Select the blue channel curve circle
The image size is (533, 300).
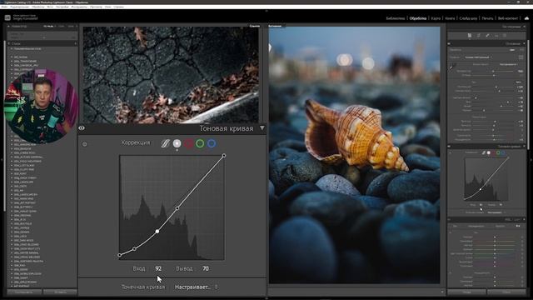tap(212, 143)
